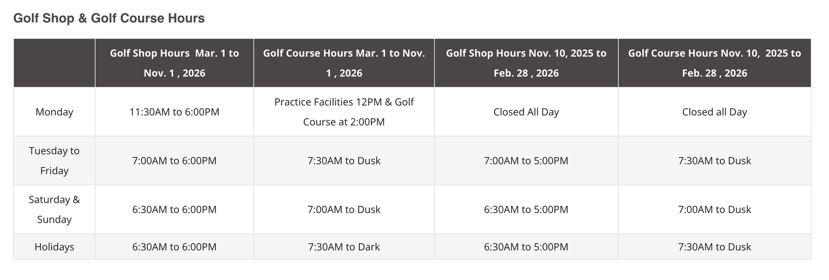This screenshot has width=829, height=280.
Task: Click the Golf Shop & Golf Course Hours heading
Action: pyautogui.click(x=109, y=18)
